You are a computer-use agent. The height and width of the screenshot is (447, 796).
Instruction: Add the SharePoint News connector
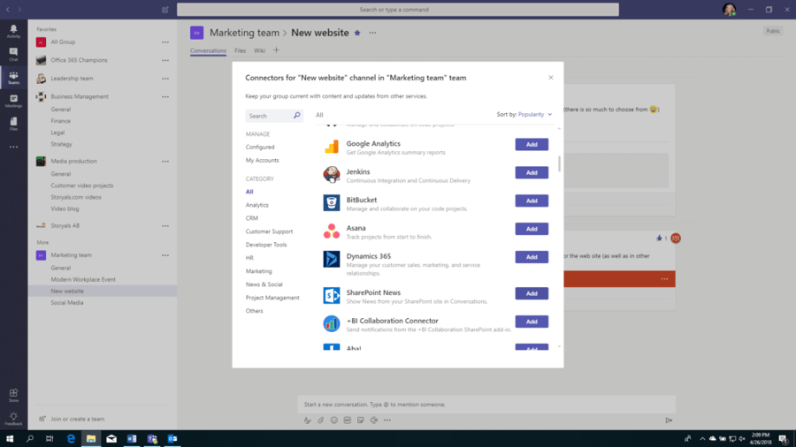tap(532, 293)
